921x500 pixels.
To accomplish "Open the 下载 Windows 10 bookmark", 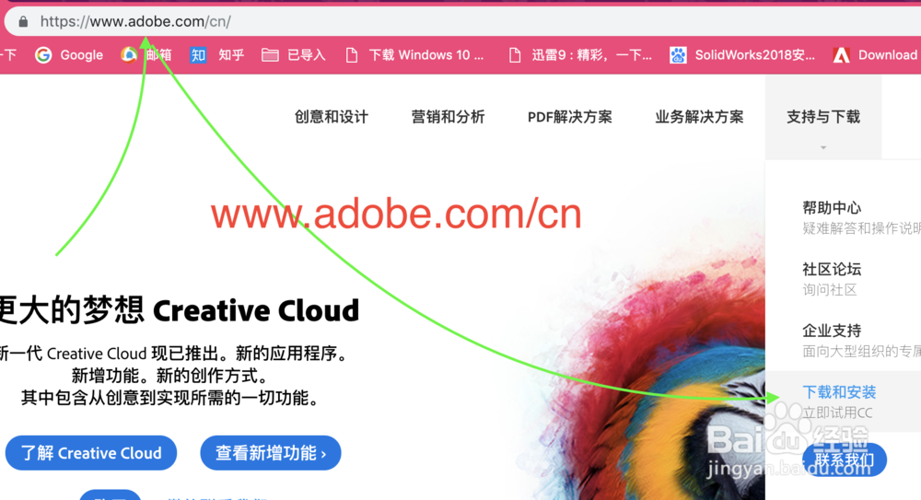I will click(414, 55).
